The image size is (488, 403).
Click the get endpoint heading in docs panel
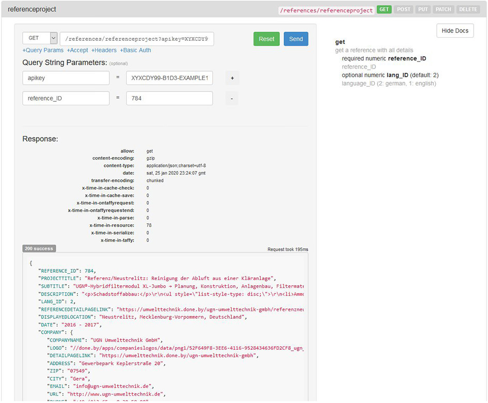click(x=341, y=42)
